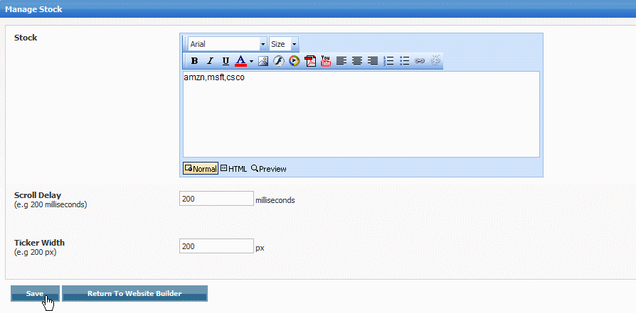Insert hyperlink using chain icon
Image resolution: width=636 pixels, height=313 pixels.
(420, 61)
